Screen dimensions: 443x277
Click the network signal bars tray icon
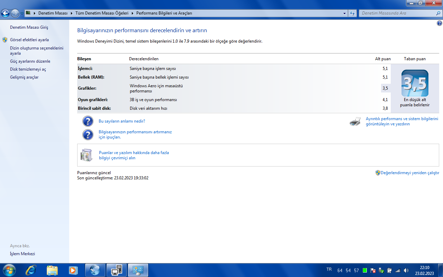tap(398, 270)
